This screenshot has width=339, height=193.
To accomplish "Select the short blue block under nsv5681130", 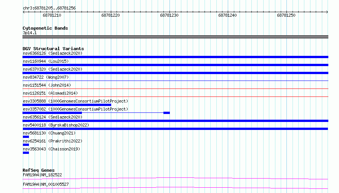I will 26,137.
